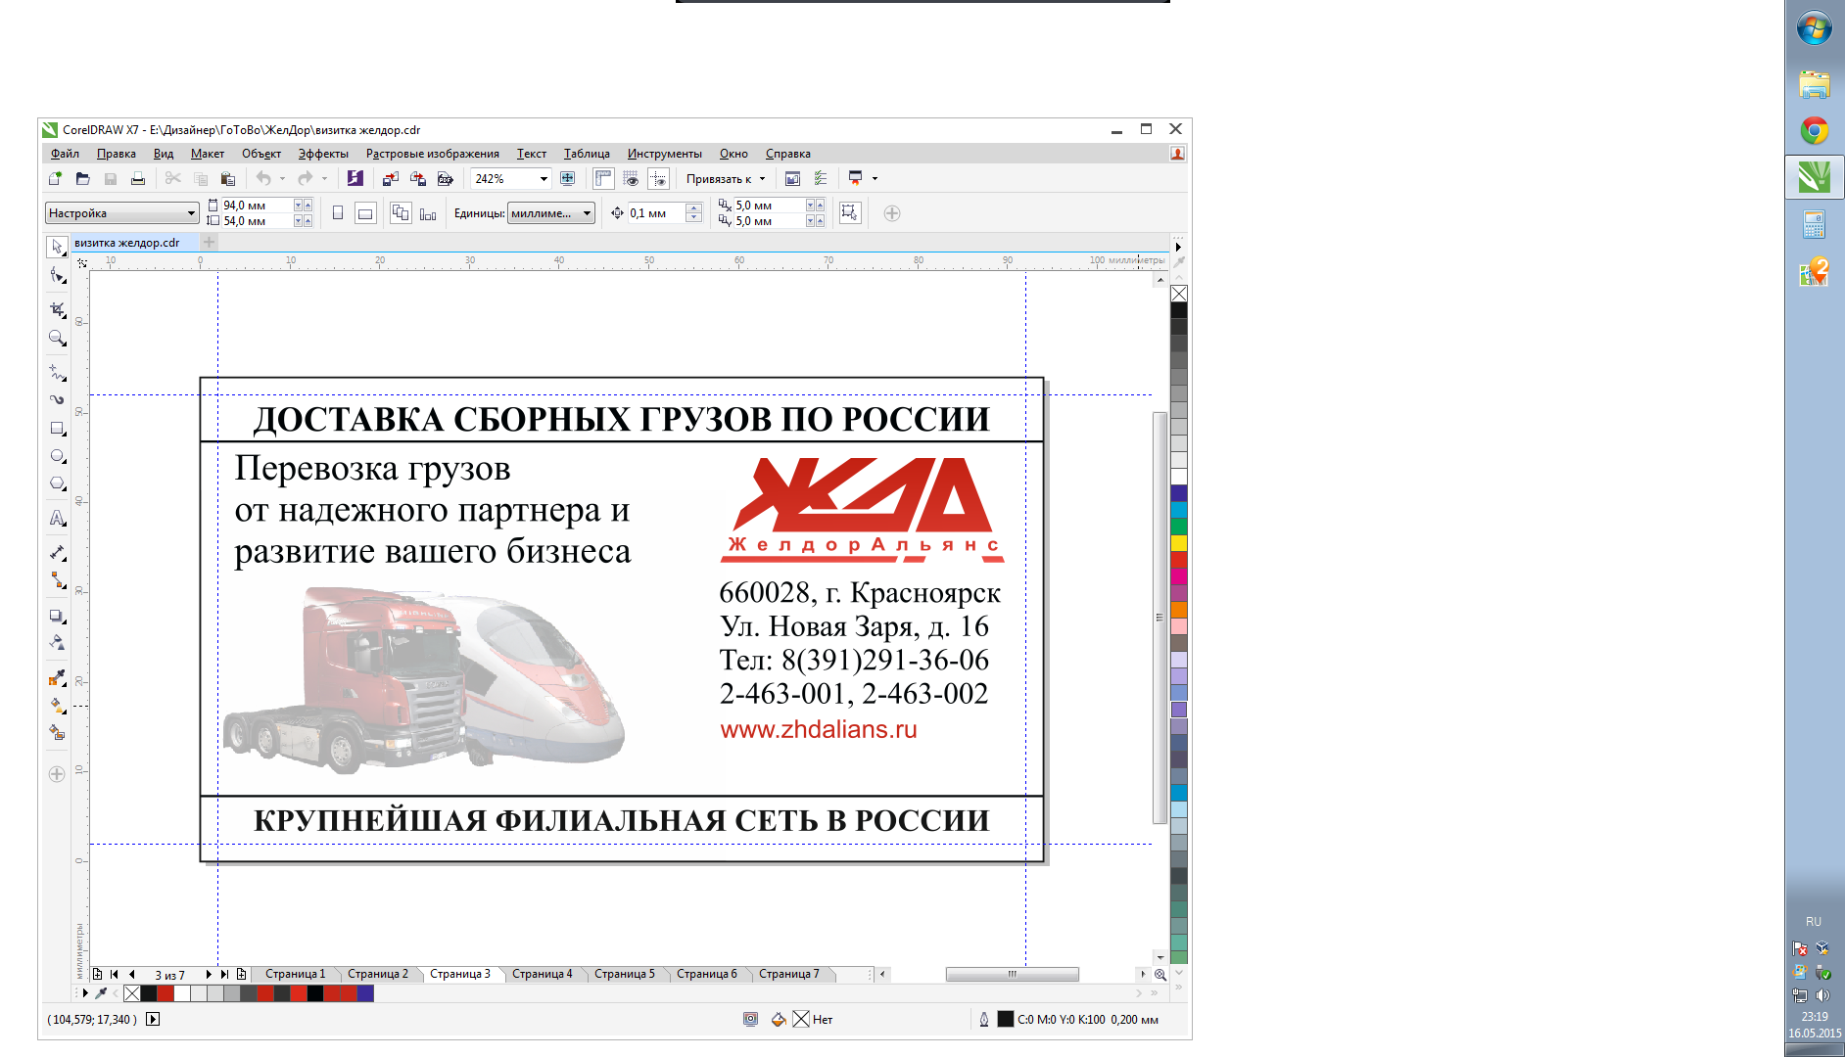The height and width of the screenshot is (1057, 1845).
Task: Select the Shape edit tool
Action: click(57, 276)
